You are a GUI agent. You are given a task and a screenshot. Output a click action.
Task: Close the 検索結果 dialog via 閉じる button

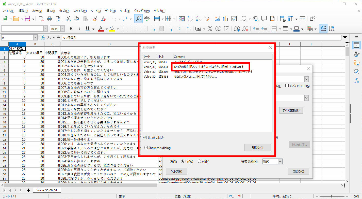(x=257, y=147)
